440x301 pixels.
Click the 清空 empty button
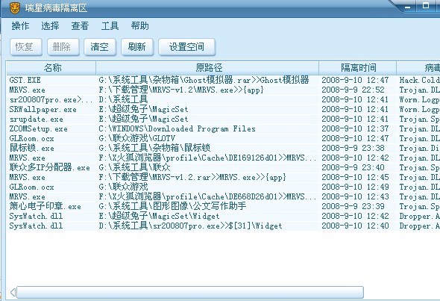100,46
